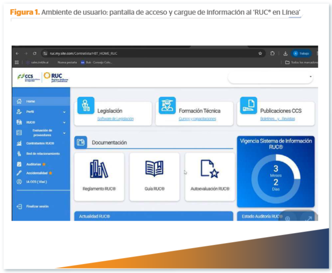This screenshot has height=273, width=332.
Task: Click the browser reload button
Action: pos(35,53)
